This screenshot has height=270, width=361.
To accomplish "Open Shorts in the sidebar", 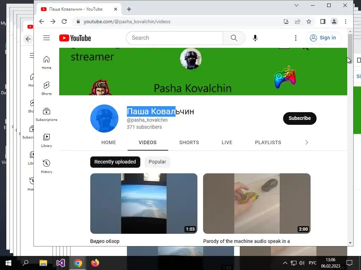I will [x=47, y=88].
